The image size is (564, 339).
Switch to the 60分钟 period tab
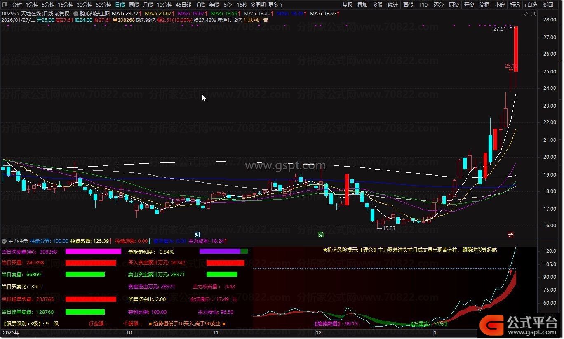pos(103,5)
